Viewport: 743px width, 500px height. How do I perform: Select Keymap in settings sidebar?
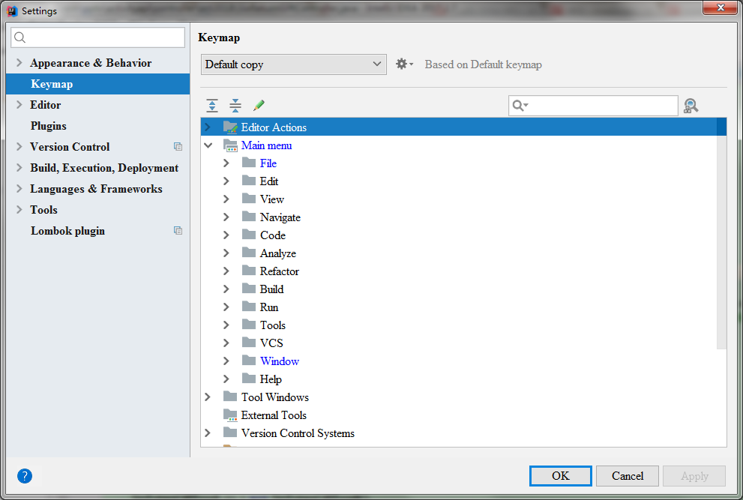(x=97, y=84)
